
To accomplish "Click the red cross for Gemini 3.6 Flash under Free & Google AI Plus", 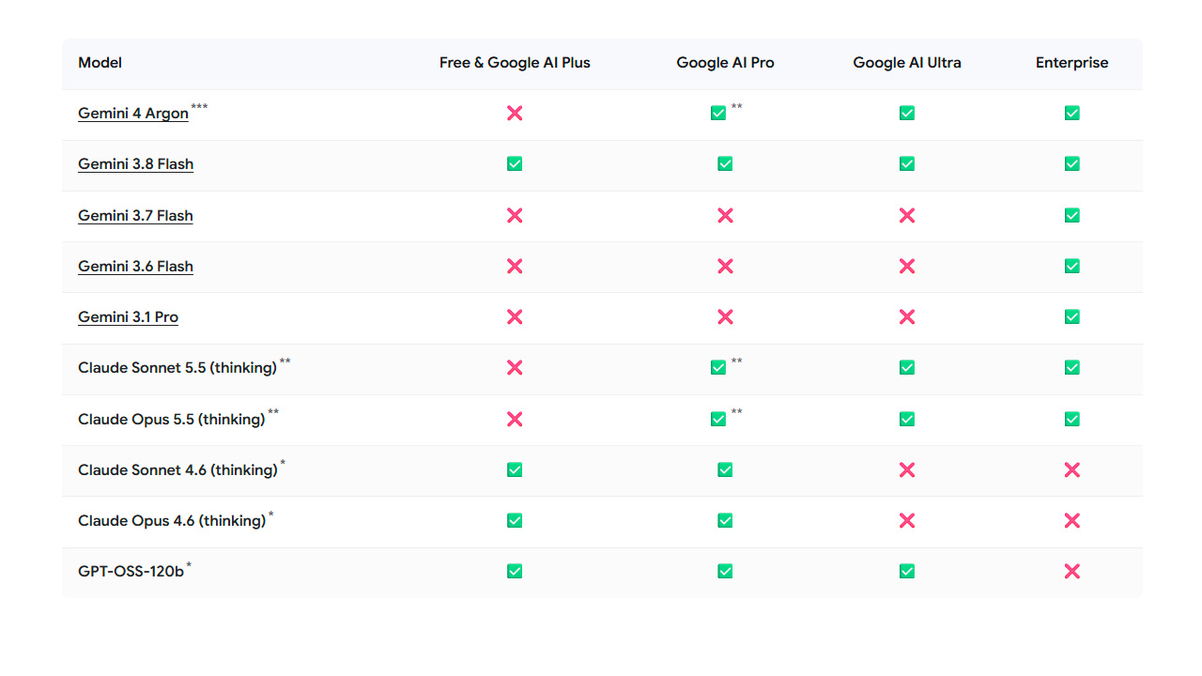I will 515,267.
